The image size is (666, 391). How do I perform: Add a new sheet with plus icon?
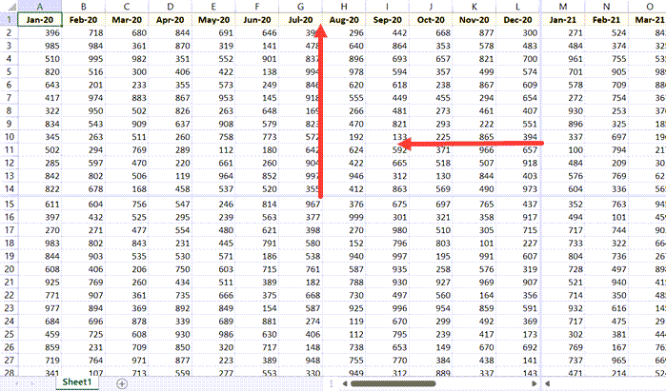pyautogui.click(x=121, y=382)
